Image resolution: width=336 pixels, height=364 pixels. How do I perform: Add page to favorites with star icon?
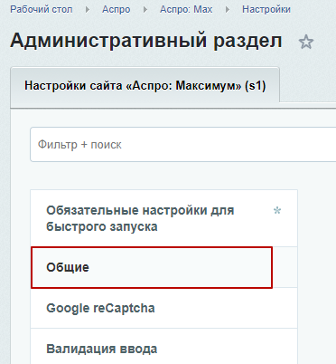(x=306, y=42)
